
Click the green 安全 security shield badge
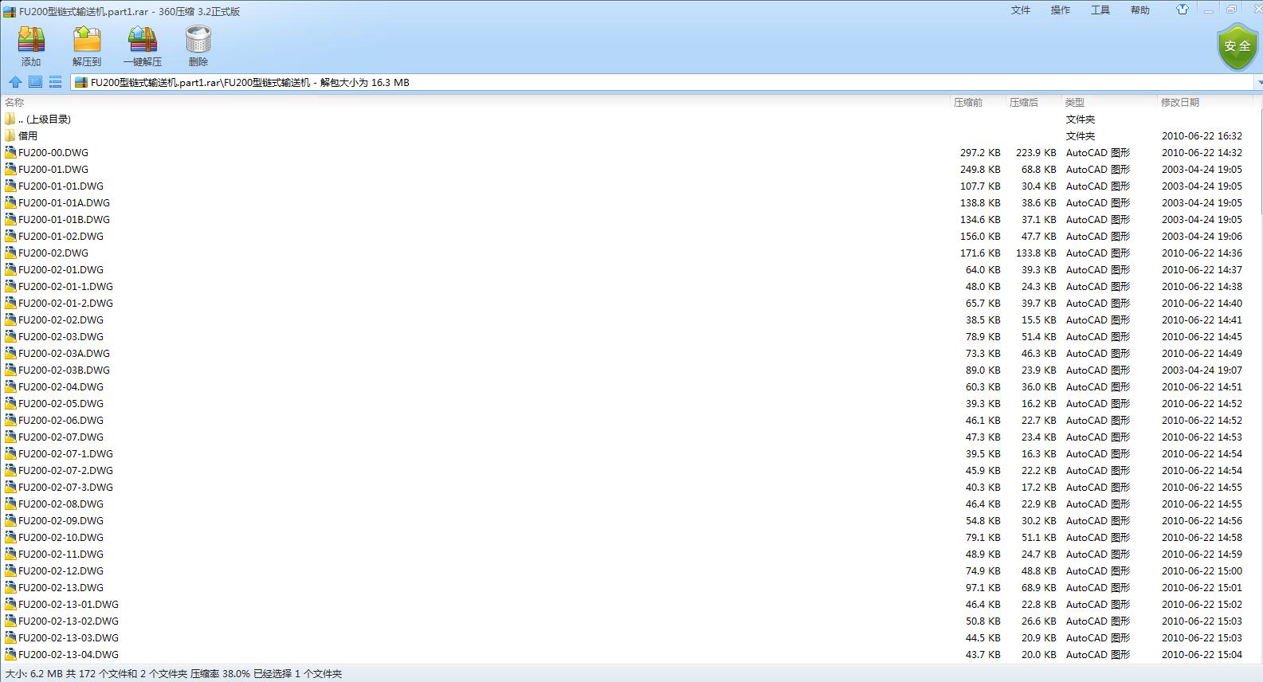click(1238, 46)
